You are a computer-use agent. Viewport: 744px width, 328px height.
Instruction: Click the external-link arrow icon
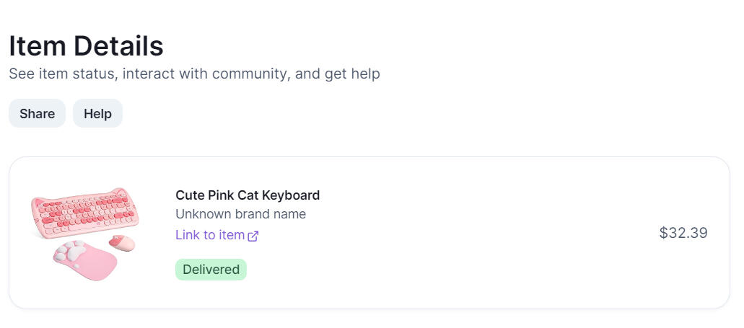tap(253, 236)
